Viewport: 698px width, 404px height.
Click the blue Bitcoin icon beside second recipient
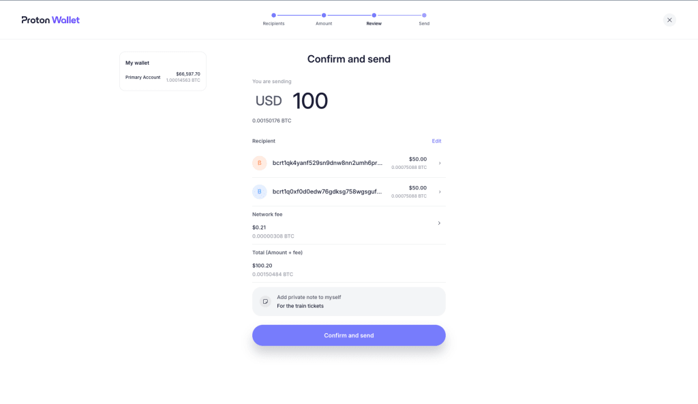tap(260, 191)
